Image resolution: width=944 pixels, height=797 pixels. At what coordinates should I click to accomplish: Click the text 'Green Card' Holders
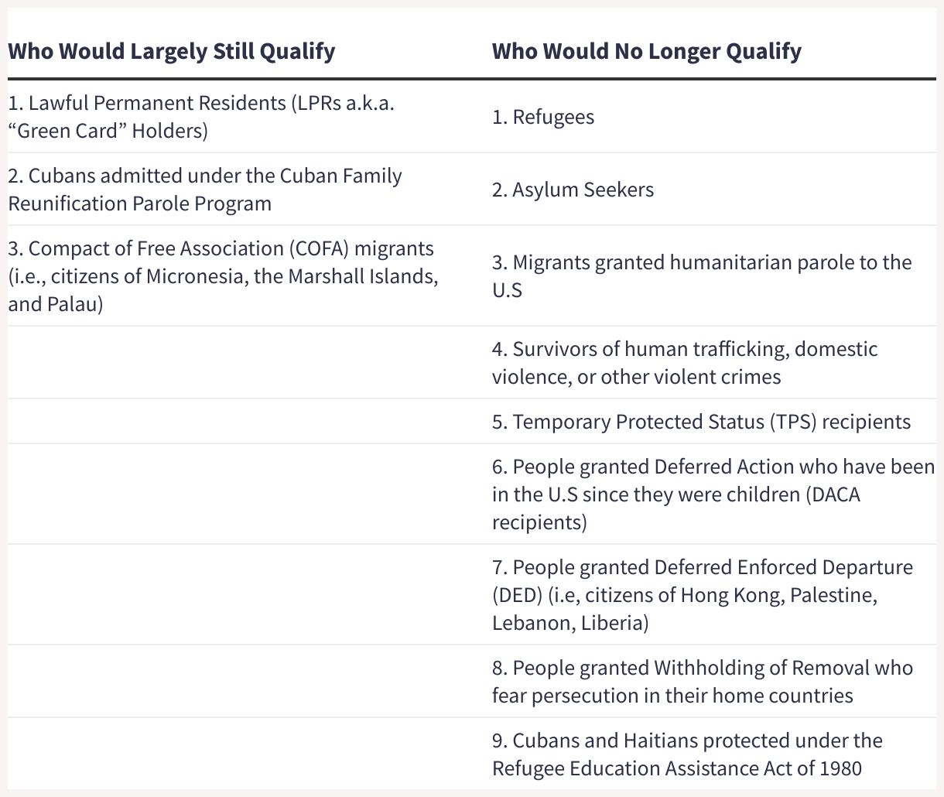[x=108, y=131]
